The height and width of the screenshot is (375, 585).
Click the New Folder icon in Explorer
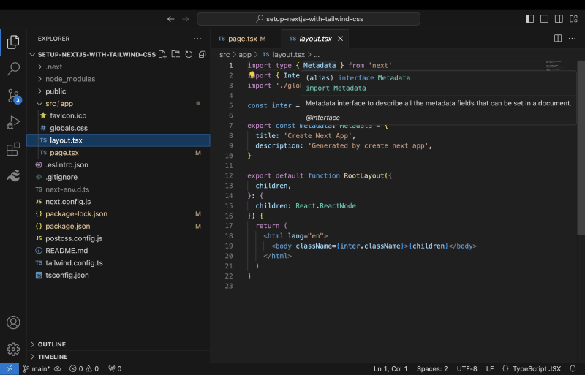click(x=175, y=55)
